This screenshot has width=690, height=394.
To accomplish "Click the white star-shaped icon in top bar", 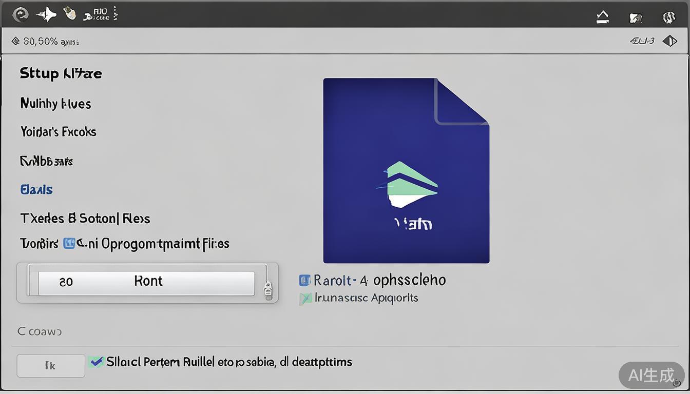I will click(46, 15).
